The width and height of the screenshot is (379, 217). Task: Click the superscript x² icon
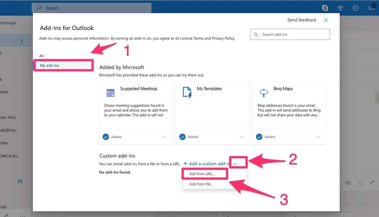pos(372,183)
